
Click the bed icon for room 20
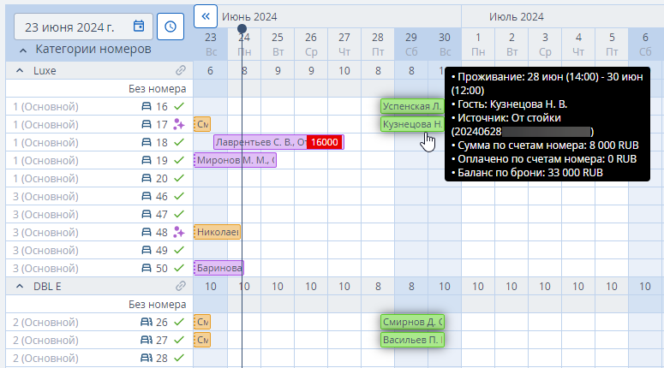(147, 178)
